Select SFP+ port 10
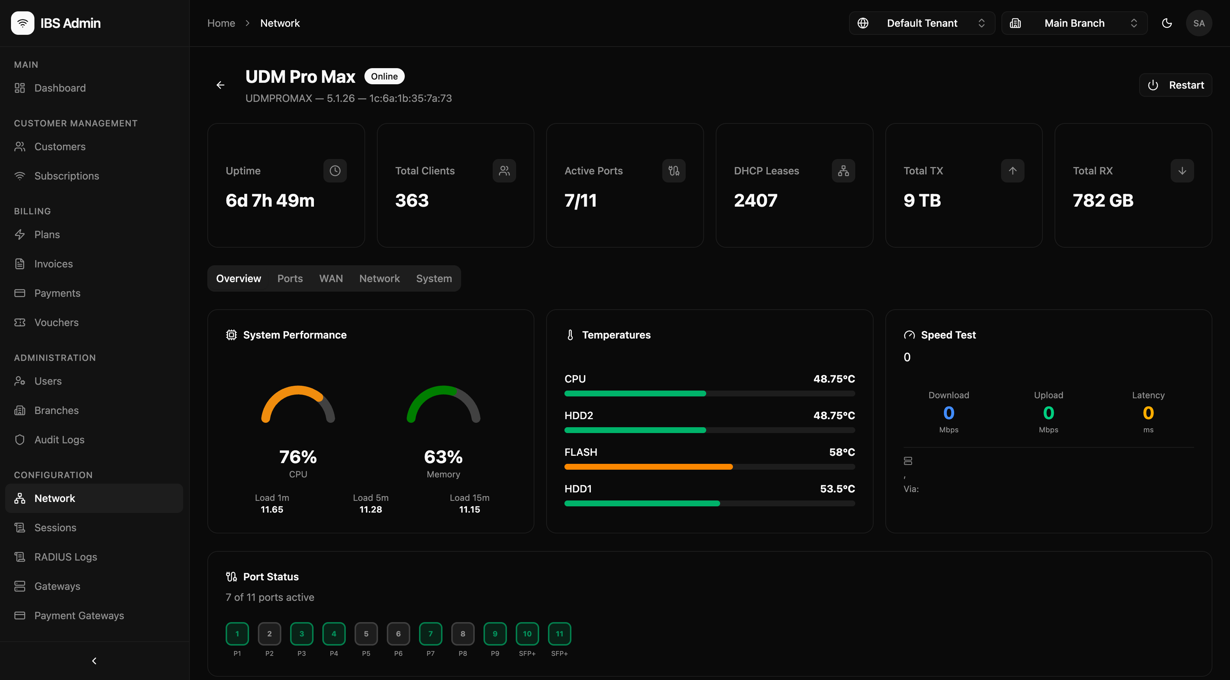1230x680 pixels. point(527,634)
